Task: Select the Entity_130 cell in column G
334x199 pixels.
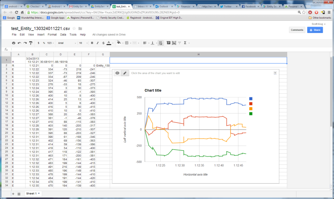Action: pyautogui.click(x=103, y=66)
